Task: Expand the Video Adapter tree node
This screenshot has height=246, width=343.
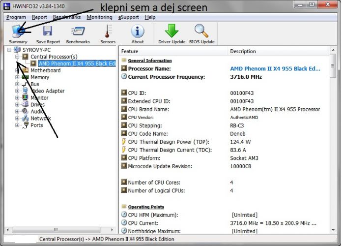Action: [17, 91]
